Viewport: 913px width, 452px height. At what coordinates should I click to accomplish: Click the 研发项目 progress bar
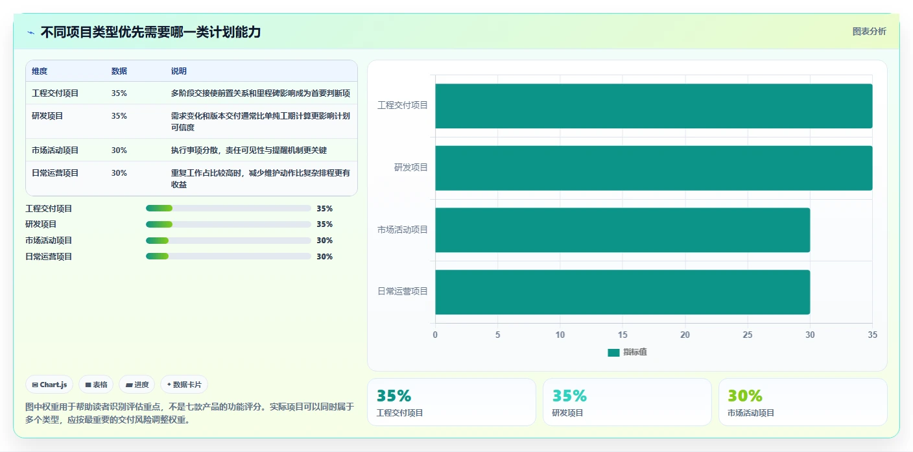[x=228, y=224]
